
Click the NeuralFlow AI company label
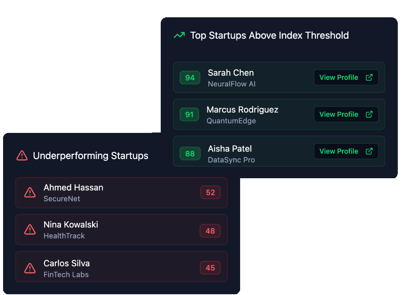click(x=232, y=84)
